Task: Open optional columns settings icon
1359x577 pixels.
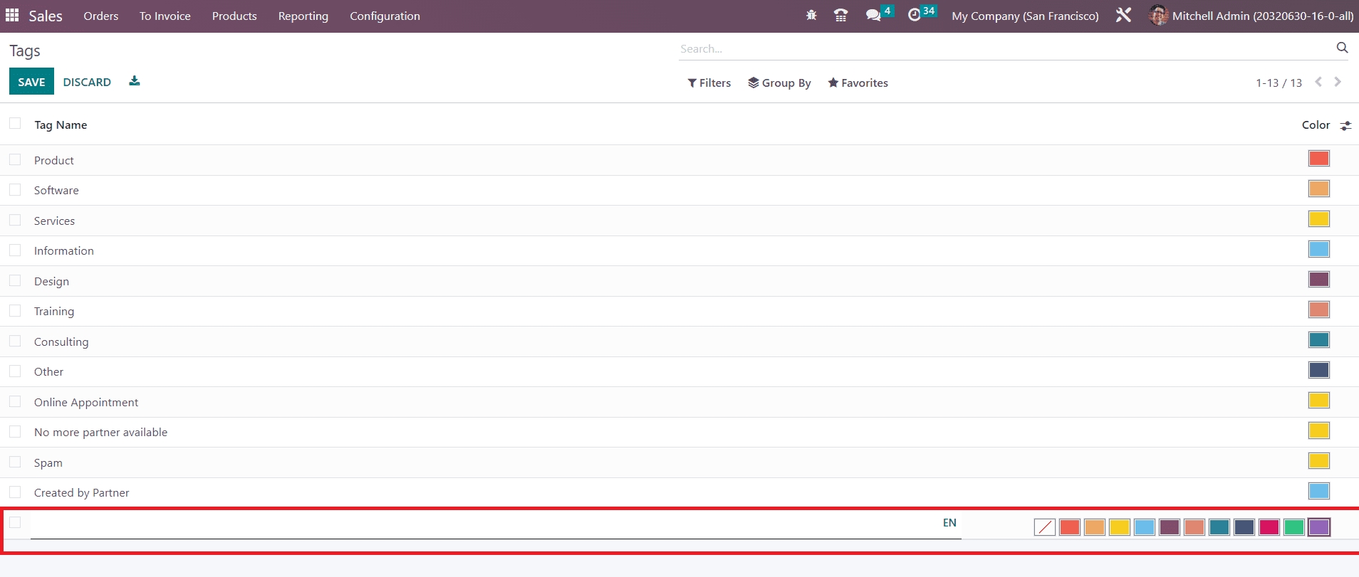Action: [x=1345, y=125]
